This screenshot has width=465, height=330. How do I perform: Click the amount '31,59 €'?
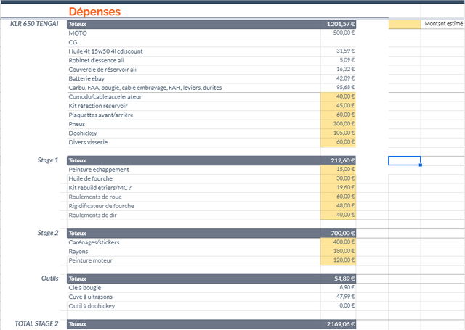(338, 51)
